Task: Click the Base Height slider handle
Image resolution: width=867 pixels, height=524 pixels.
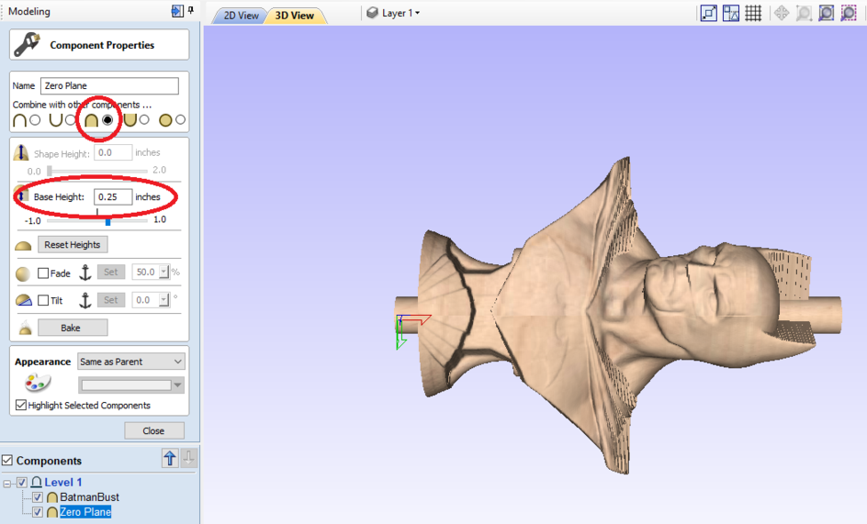Action: coord(107,220)
